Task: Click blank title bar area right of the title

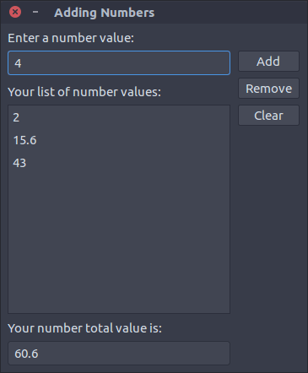Action: click(x=230, y=12)
